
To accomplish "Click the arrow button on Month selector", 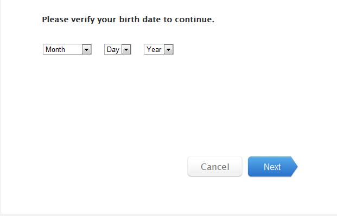I will (x=87, y=50).
